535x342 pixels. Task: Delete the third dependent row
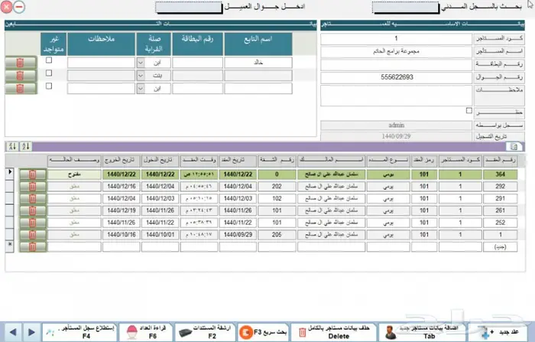(21, 89)
